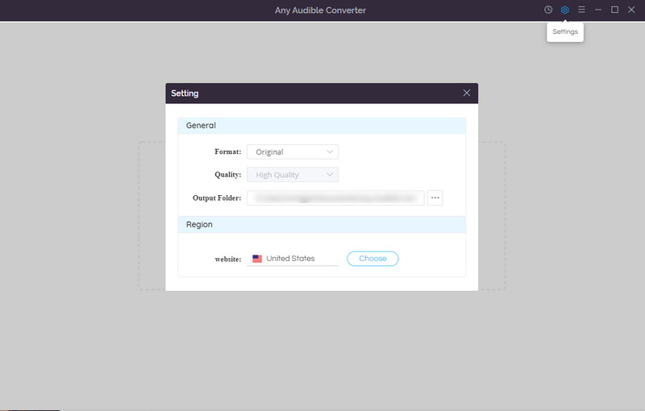Open the Quality dropdown showing High Quality
Image resolution: width=645 pixels, height=411 pixels.
click(293, 175)
